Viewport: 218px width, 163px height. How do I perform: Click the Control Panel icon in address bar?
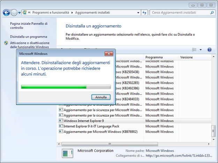click(x=25, y=13)
